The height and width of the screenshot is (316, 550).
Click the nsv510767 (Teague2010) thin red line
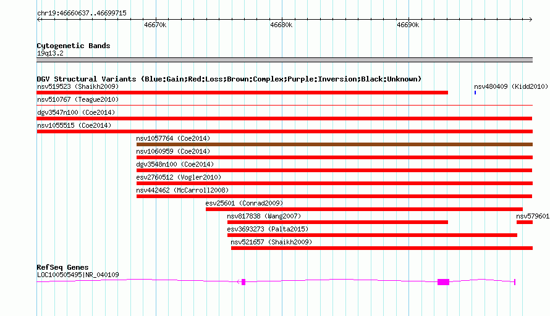[x=284, y=105]
